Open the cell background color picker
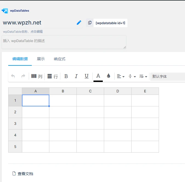Image resolution: width=185 pixels, height=182 pixels. [109, 76]
